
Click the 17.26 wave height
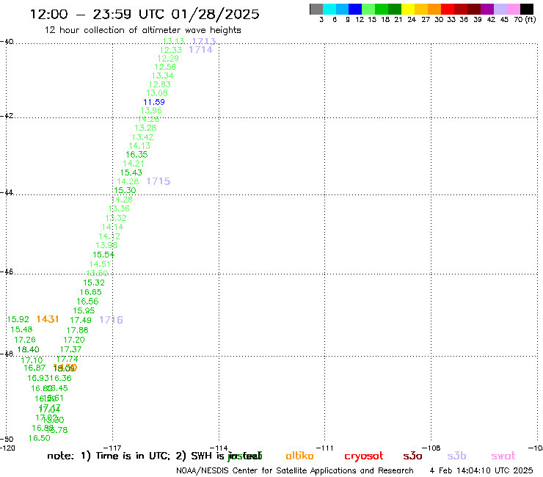(25, 340)
